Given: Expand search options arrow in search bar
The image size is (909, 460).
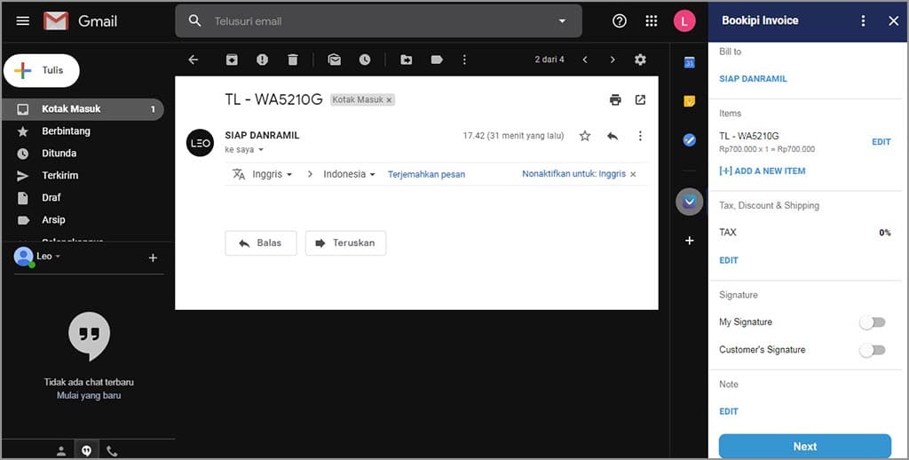Looking at the screenshot, I should pos(561,21).
